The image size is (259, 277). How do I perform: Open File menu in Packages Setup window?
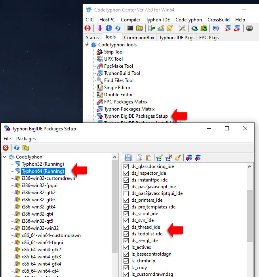pos(7,139)
